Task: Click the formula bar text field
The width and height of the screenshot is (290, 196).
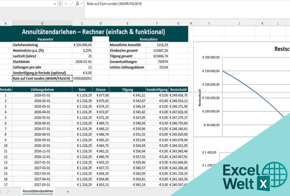Action: click(187, 9)
